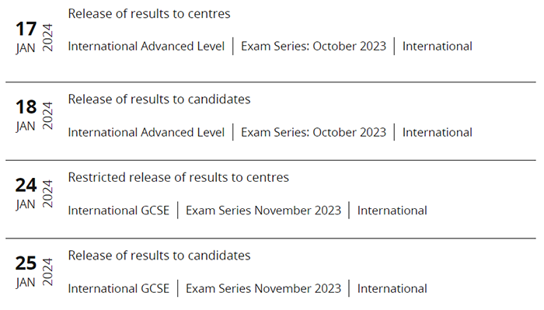Click 'International' region tag on 24 Jan row
544x310 pixels.
pos(392,211)
